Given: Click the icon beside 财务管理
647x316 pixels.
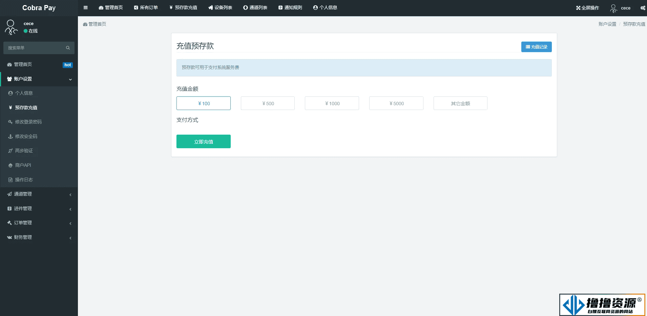Looking at the screenshot, I should (9, 238).
